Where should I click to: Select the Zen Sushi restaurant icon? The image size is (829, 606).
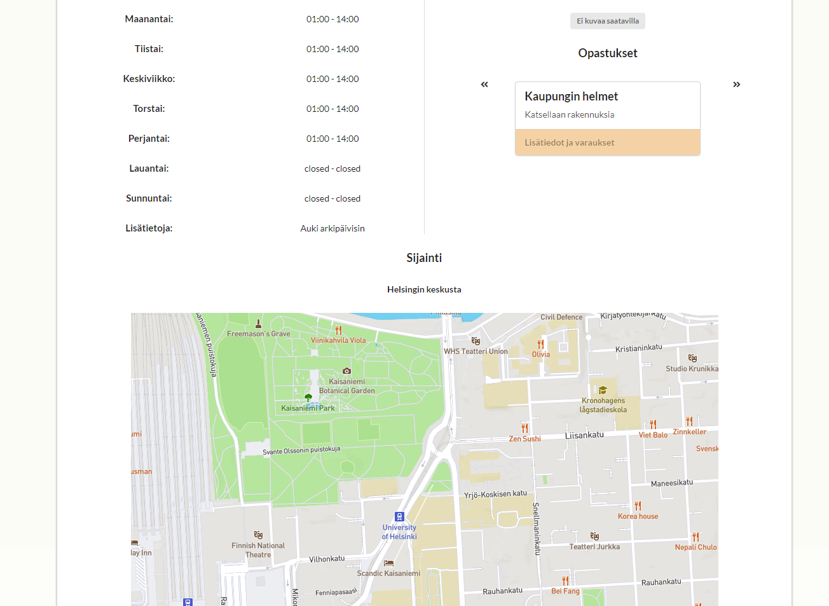(524, 428)
